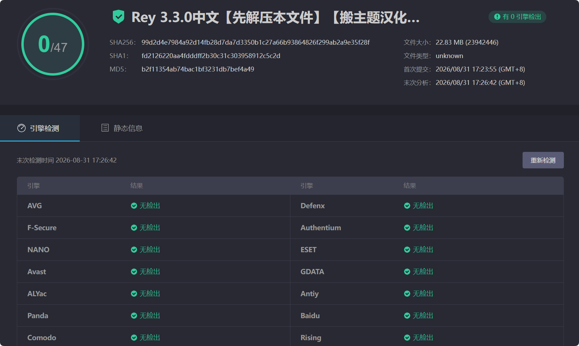Click the Comodo engine name
This screenshot has width=579, height=346.
[42, 338]
